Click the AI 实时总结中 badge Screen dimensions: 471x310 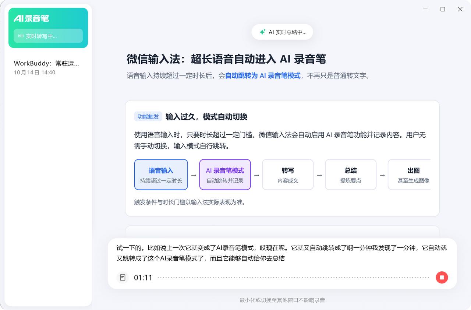[282, 32]
